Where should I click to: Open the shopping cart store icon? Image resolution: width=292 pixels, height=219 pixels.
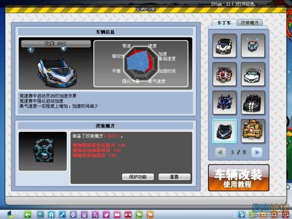tap(40, 215)
